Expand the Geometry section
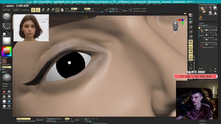The width and height of the screenshot is (221, 124). 202,121
